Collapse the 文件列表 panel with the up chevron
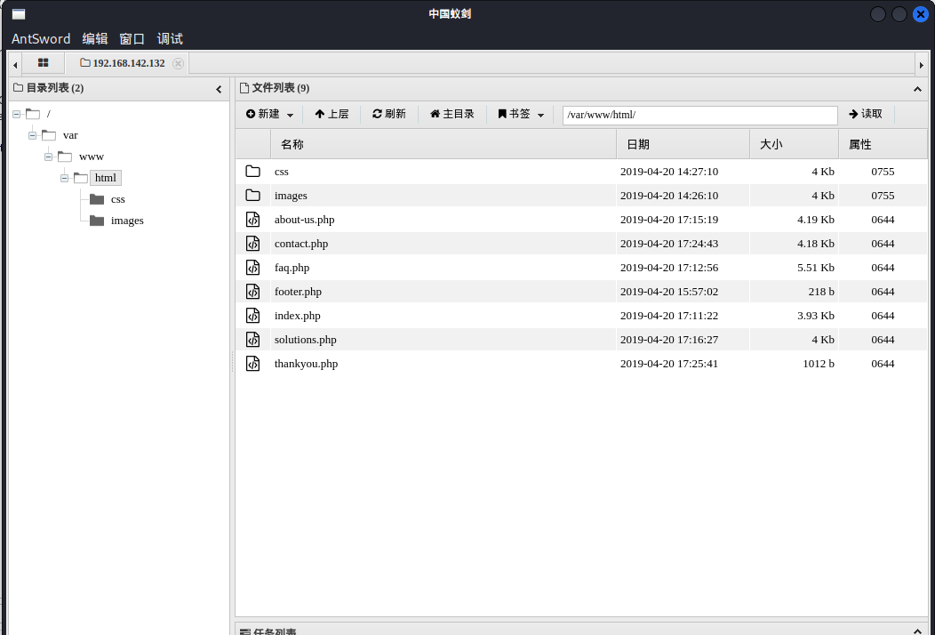935x635 pixels. [x=917, y=89]
